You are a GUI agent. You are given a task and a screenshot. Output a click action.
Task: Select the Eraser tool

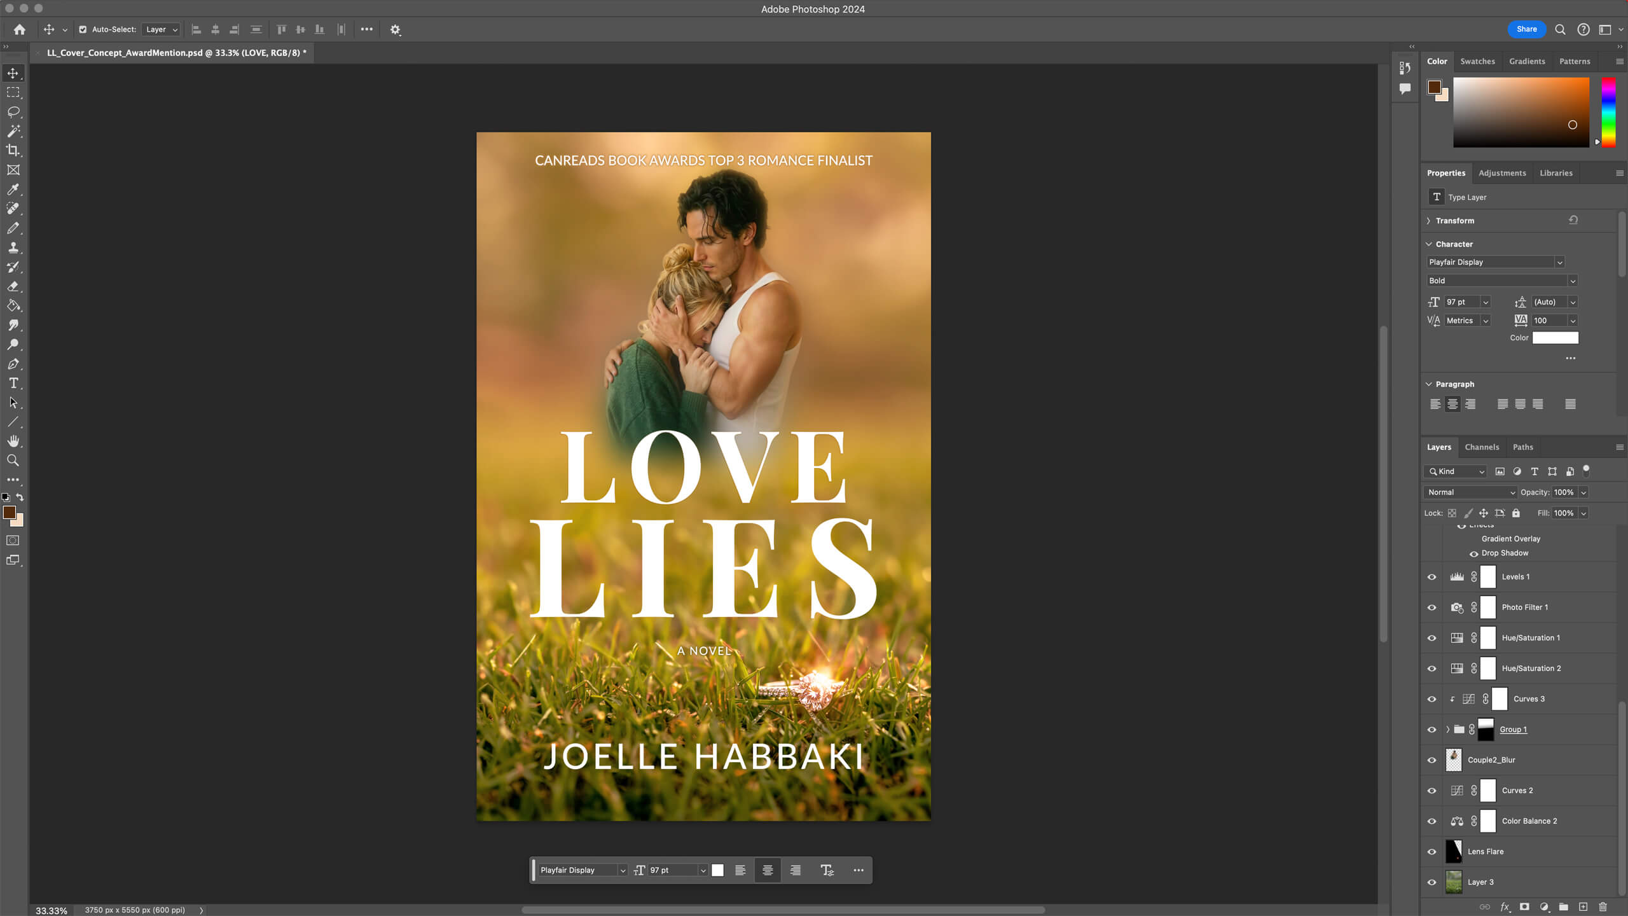pos(13,286)
